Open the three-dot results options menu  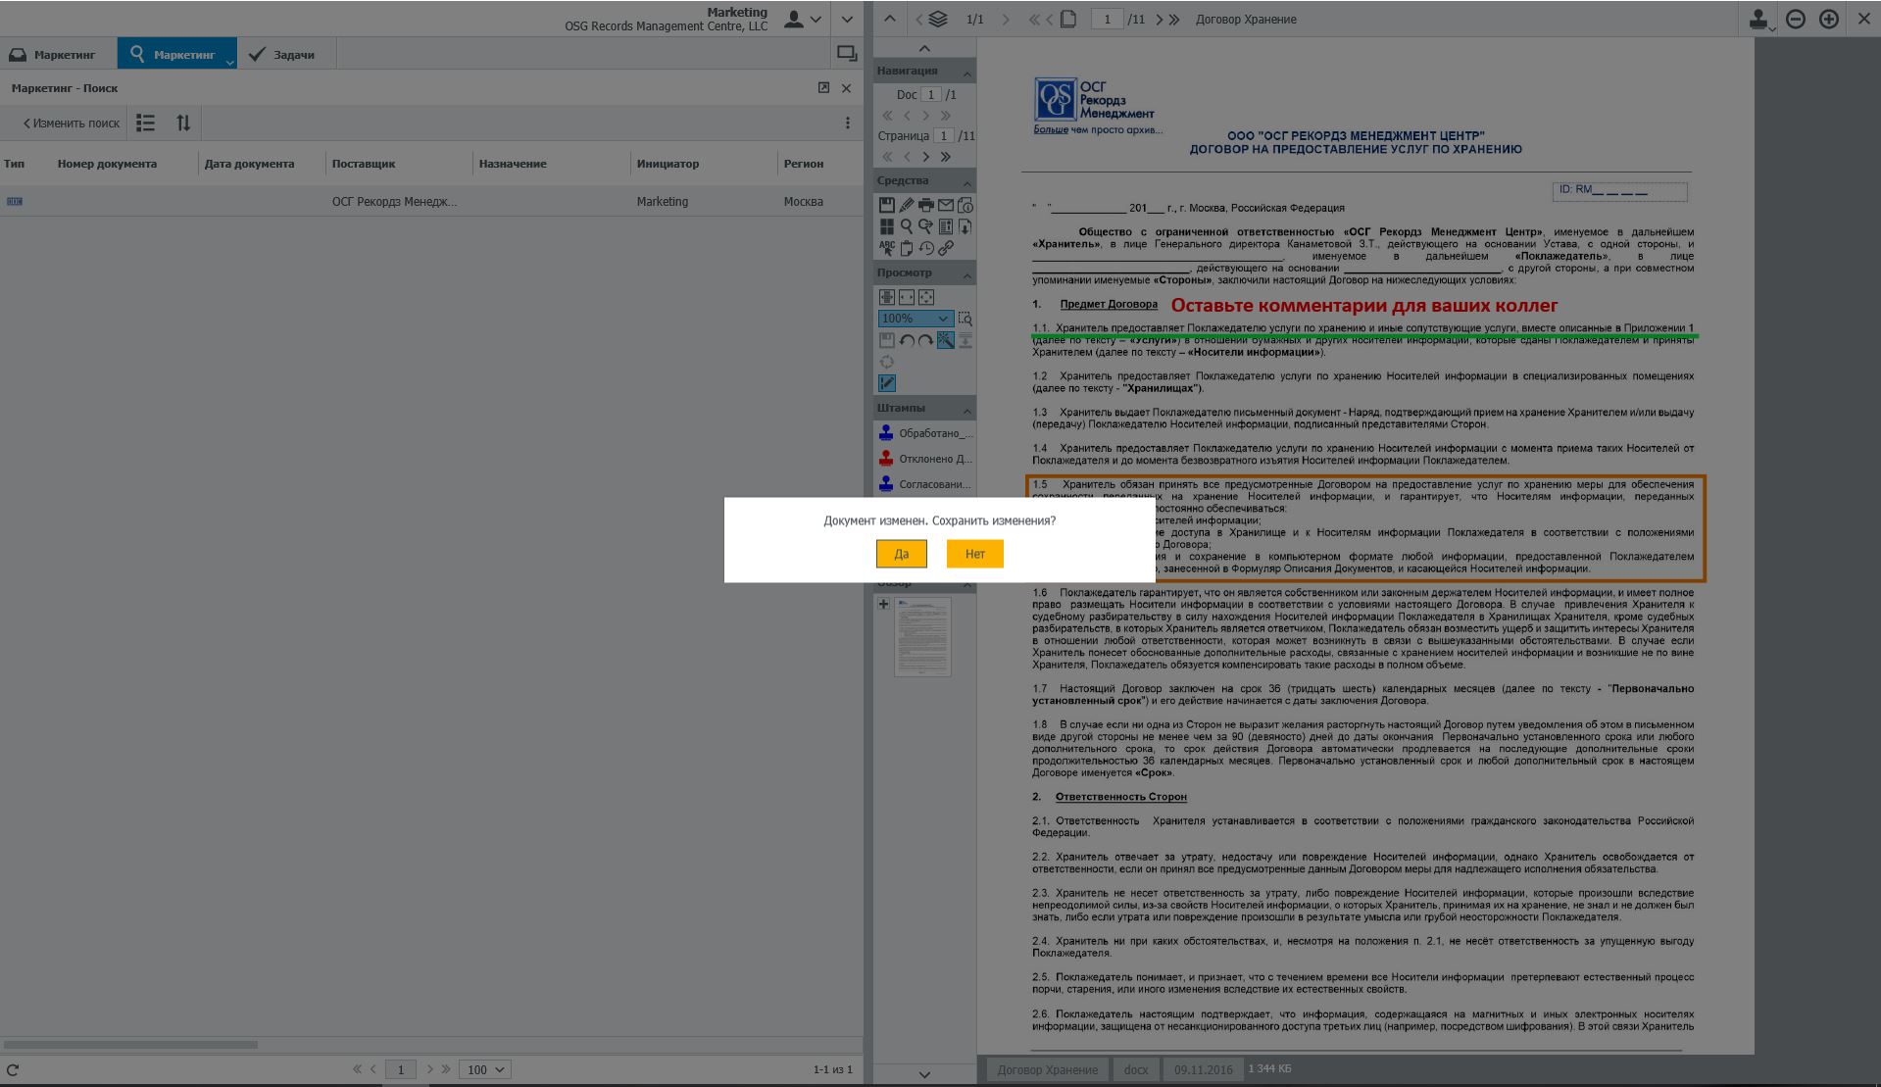pos(848,124)
